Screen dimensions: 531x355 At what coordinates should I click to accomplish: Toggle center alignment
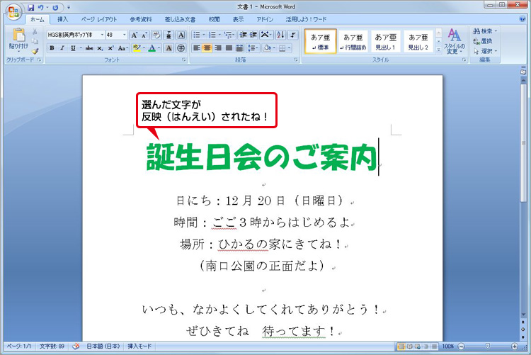tap(207, 48)
